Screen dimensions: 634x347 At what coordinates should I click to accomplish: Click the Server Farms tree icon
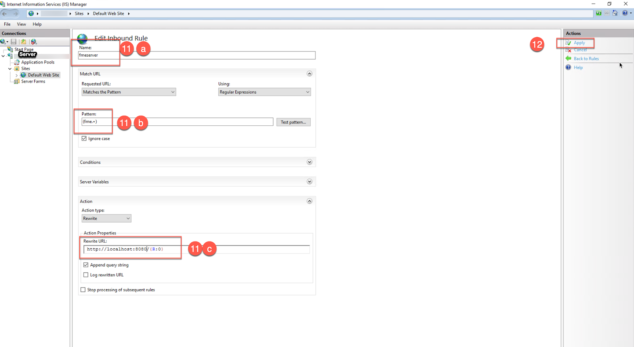tap(17, 81)
